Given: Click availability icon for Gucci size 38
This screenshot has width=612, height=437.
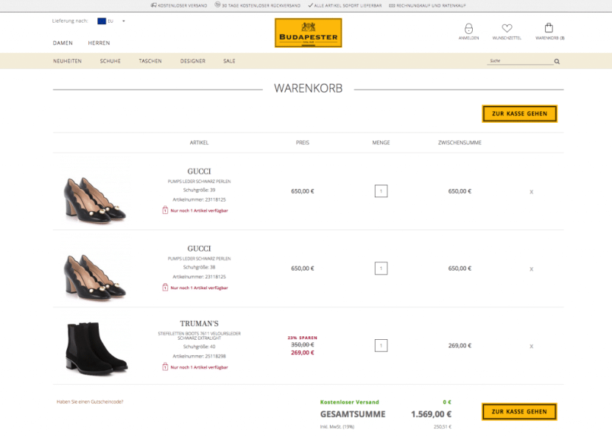Looking at the screenshot, I should coord(165,288).
